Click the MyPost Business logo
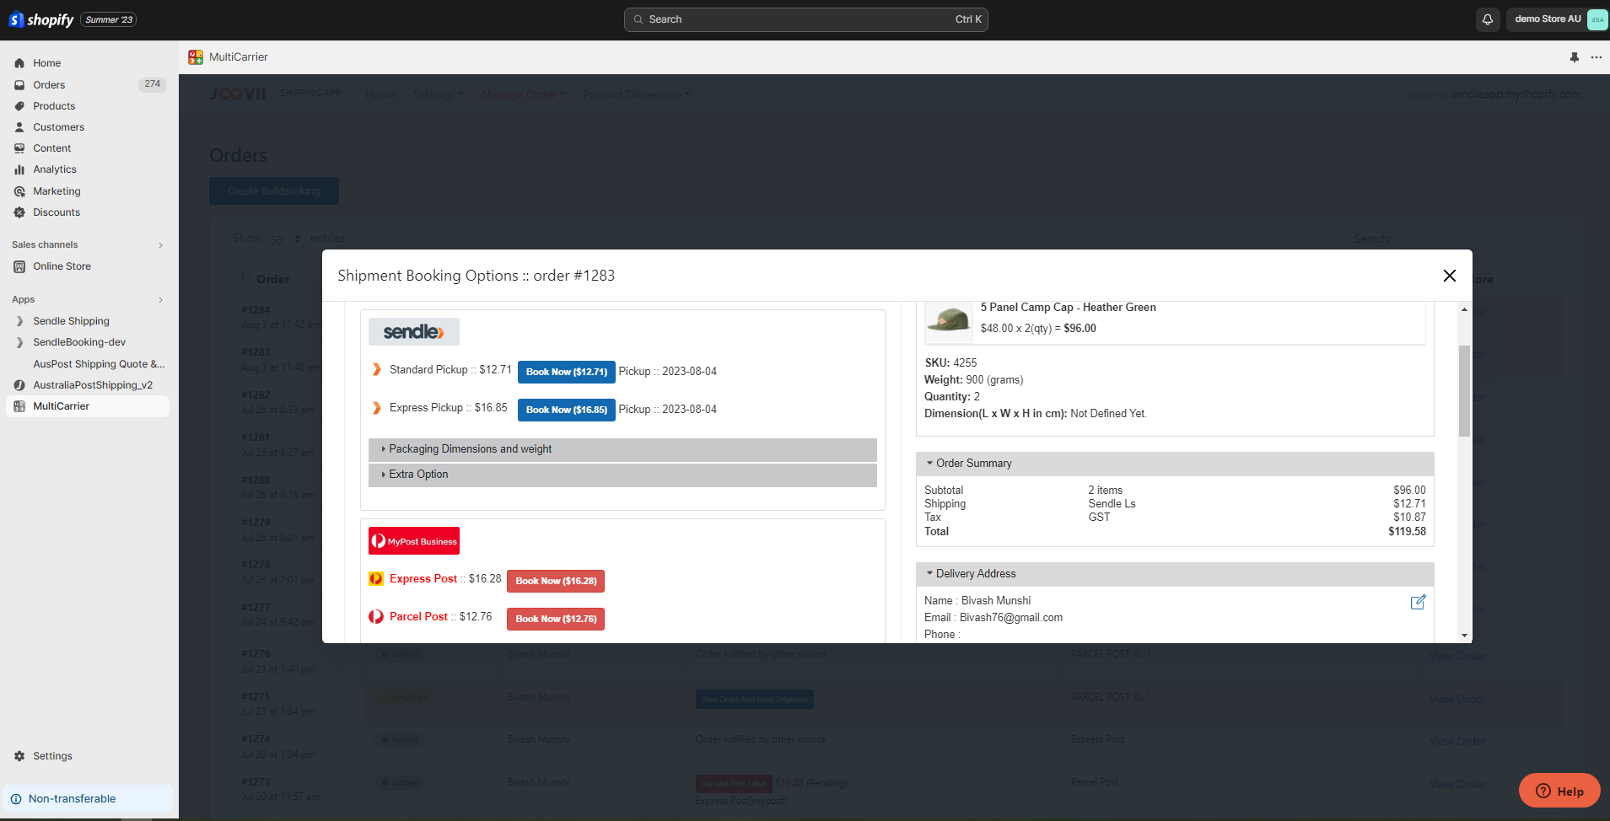 (x=414, y=541)
